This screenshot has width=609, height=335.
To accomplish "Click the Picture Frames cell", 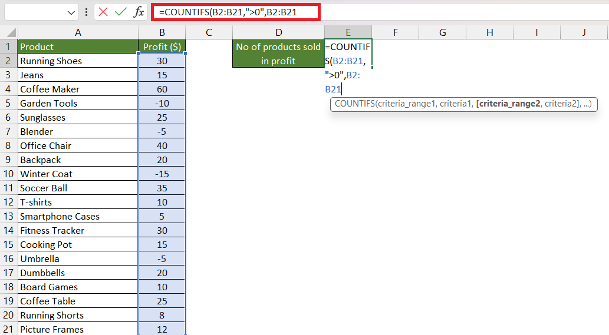I will pos(78,329).
